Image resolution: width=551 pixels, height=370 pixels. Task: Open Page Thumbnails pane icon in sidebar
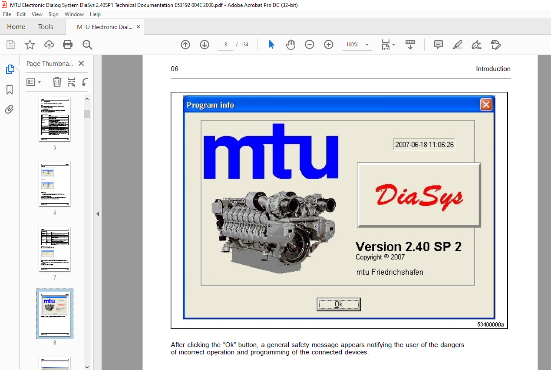(x=10, y=69)
